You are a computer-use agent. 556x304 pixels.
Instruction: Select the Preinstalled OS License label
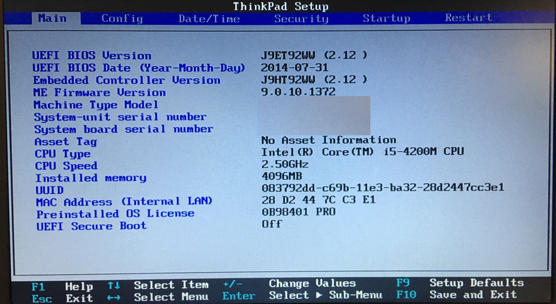[x=115, y=214]
